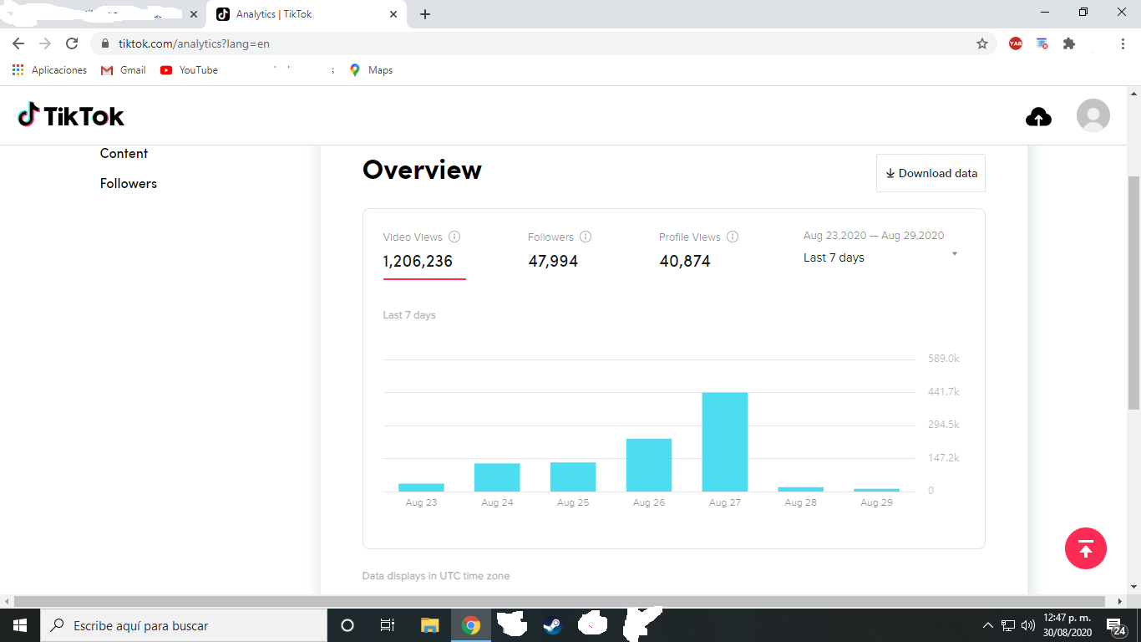Open the YouTube bookmark
The height and width of the screenshot is (642, 1141).
click(189, 70)
